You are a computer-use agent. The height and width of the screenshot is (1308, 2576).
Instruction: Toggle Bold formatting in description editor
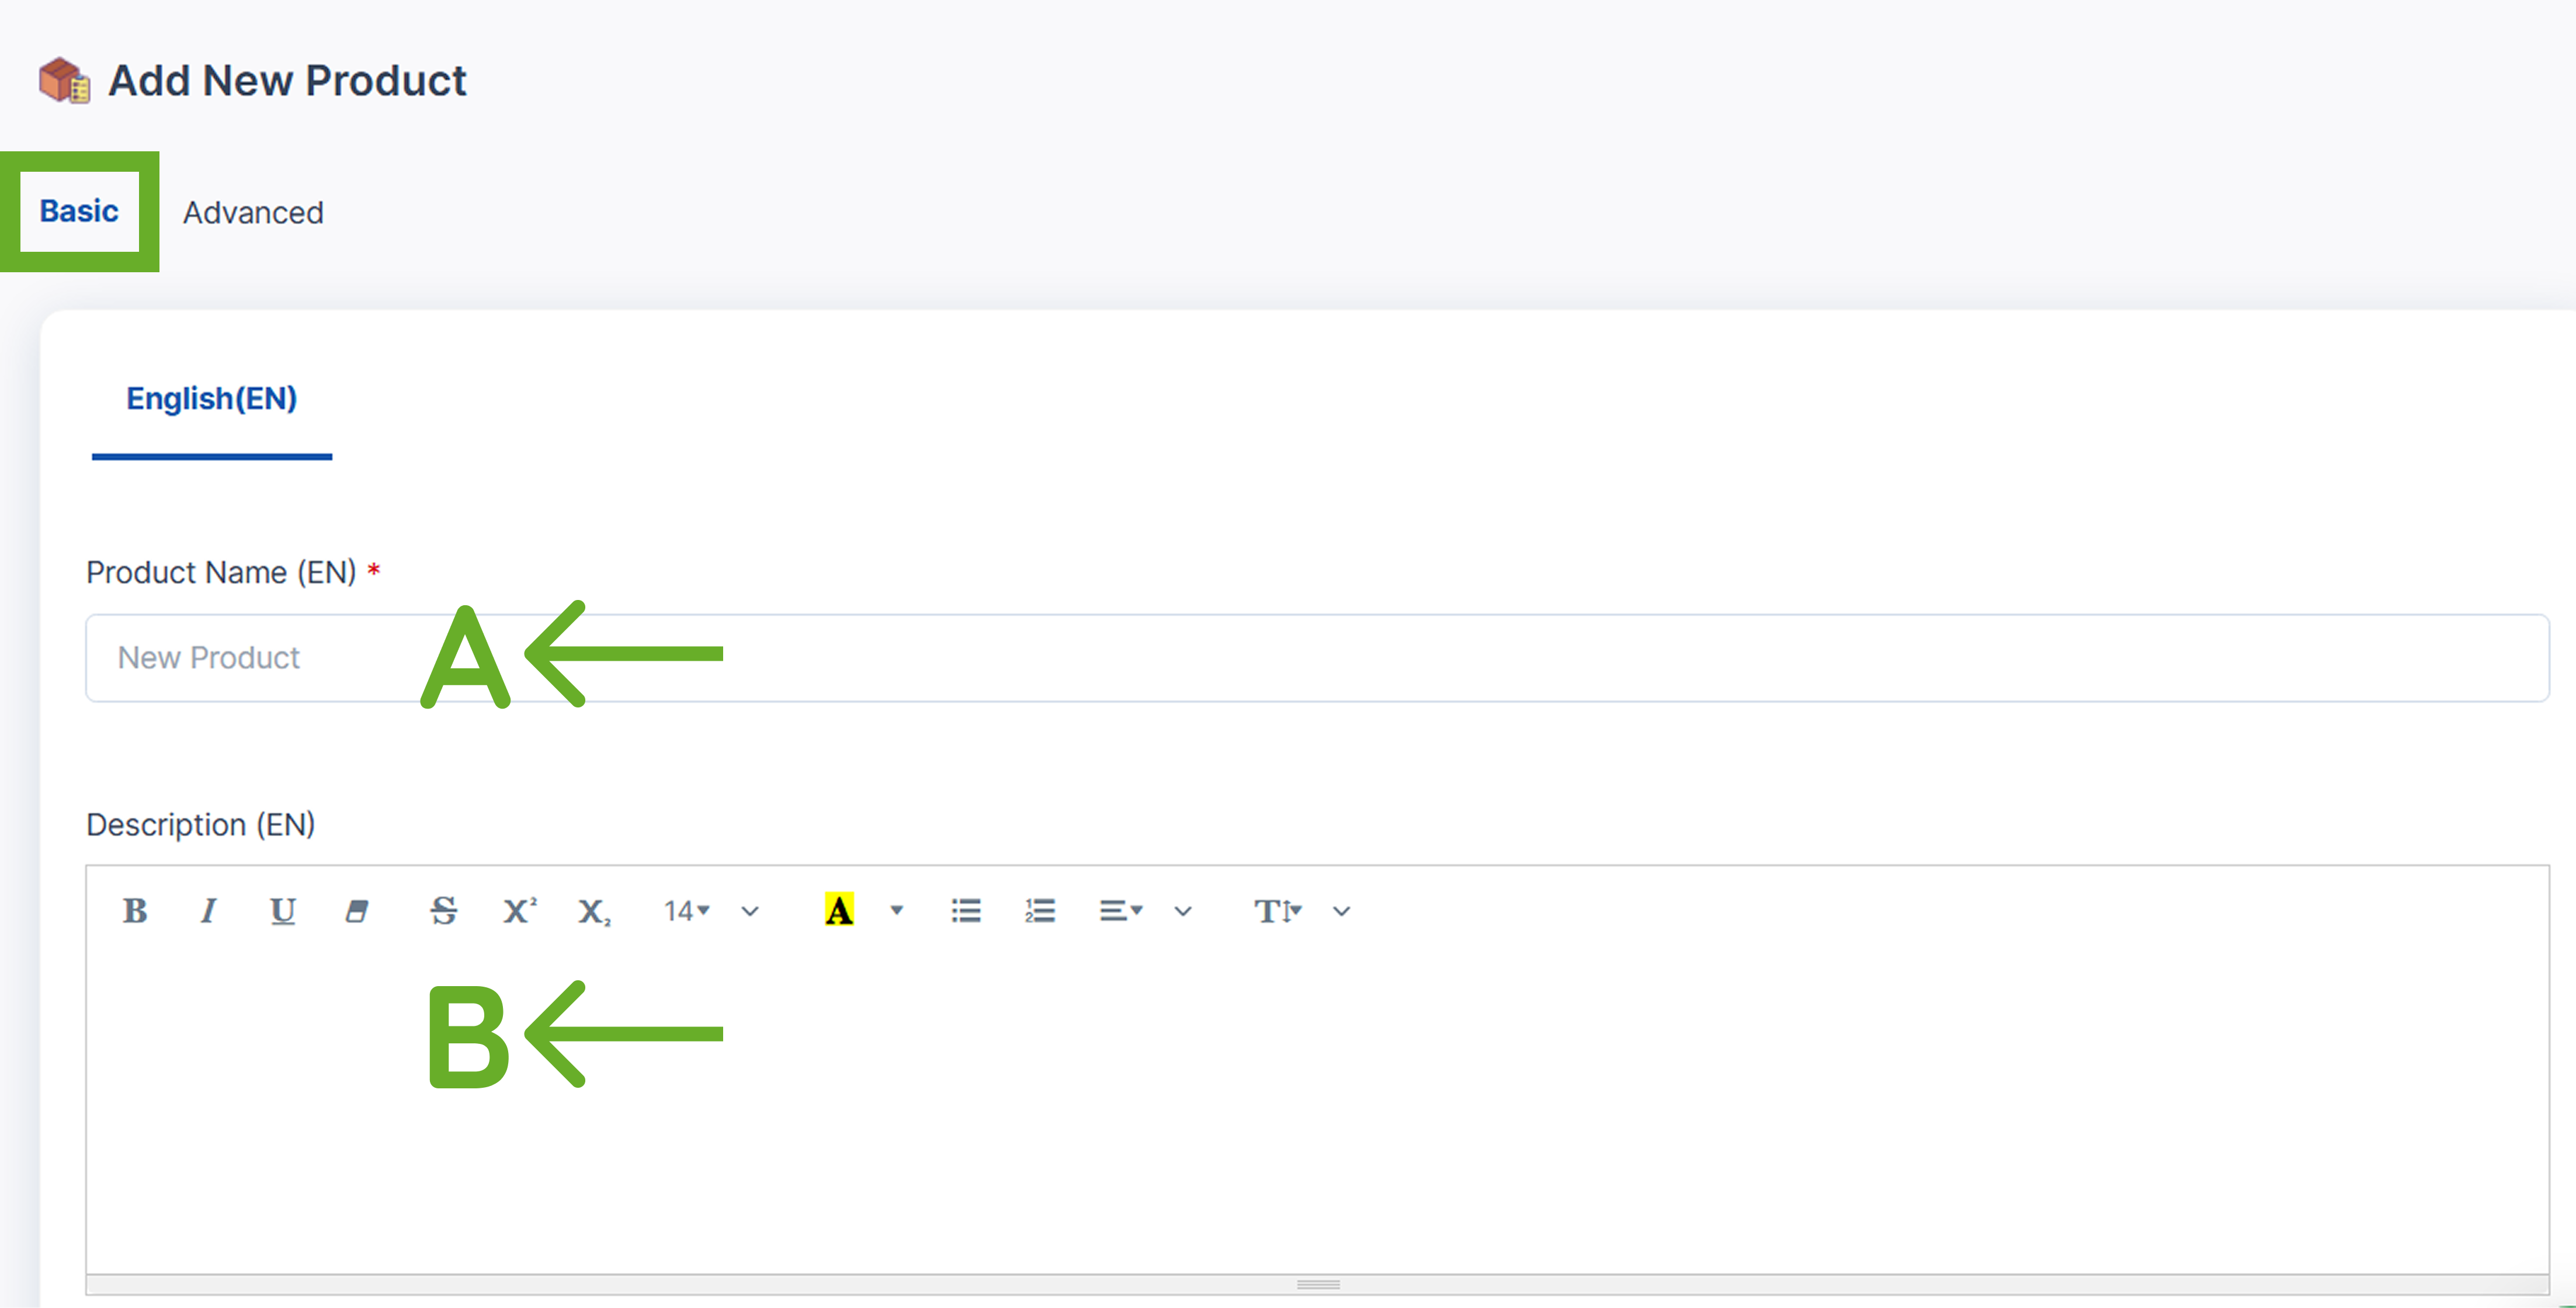(x=135, y=911)
